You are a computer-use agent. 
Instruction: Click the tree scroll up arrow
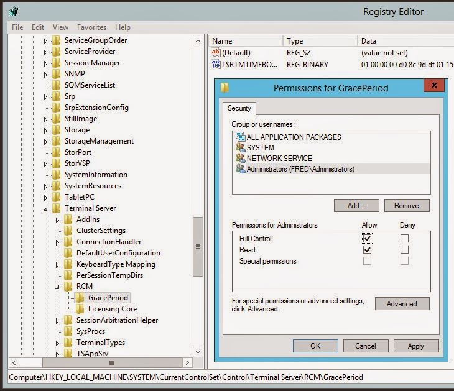[198, 41]
